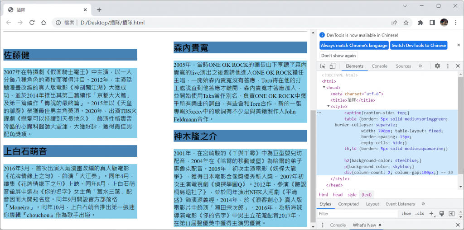Switch to the drawer Console tab
This screenshot has width=464, height=230.
338,225
